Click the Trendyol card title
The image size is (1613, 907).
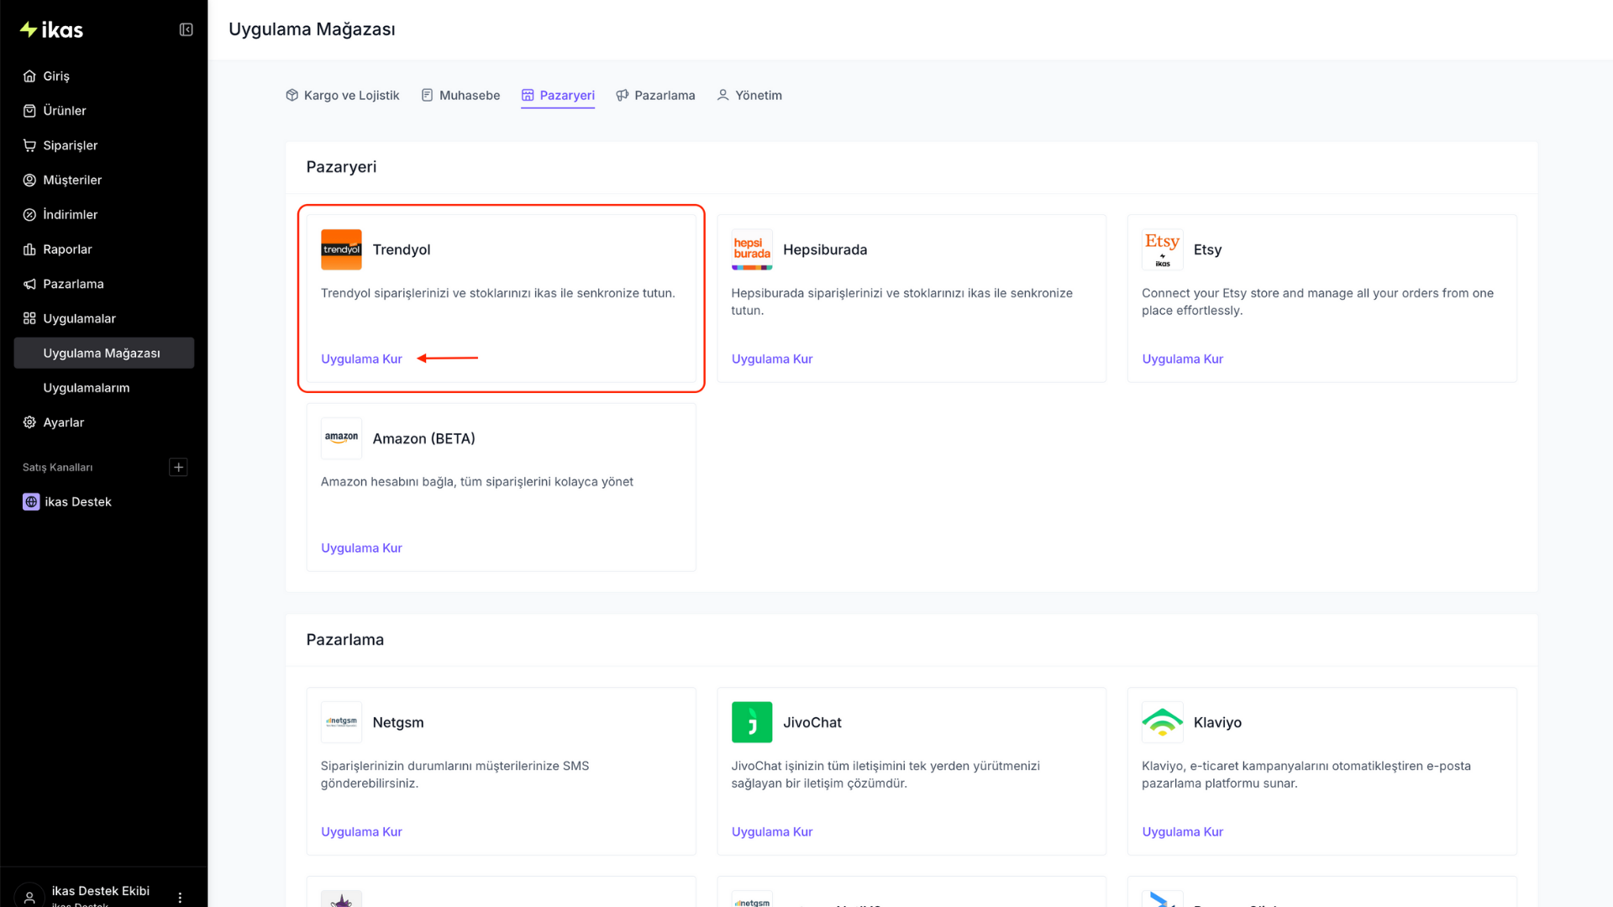[402, 249]
